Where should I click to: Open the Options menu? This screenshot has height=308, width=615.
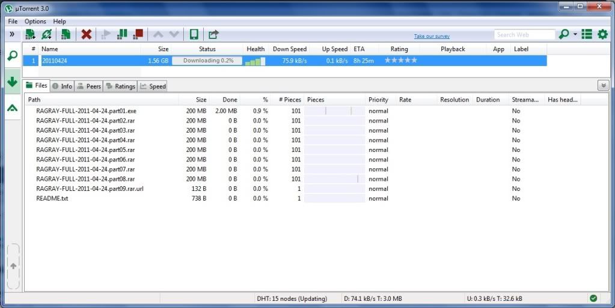(x=35, y=21)
